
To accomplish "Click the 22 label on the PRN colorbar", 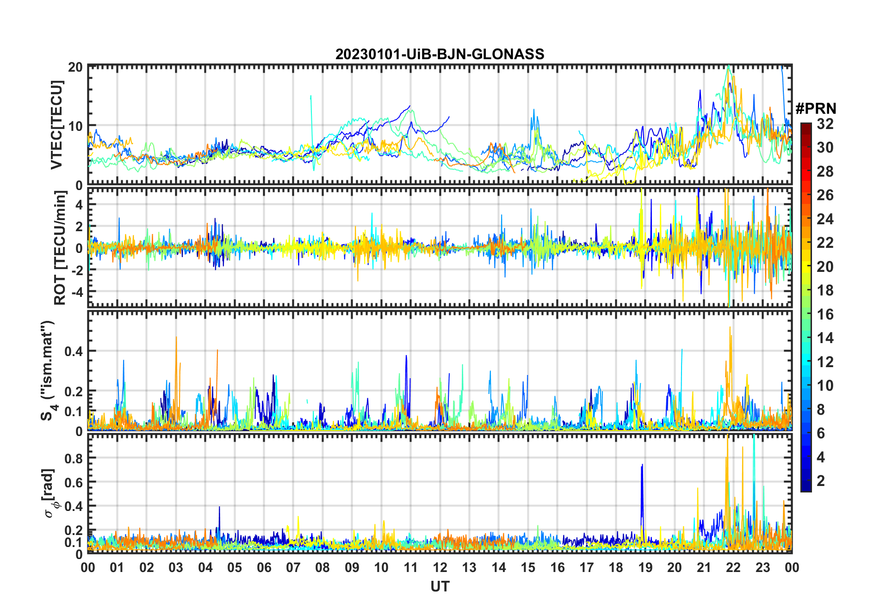I will pyautogui.click(x=825, y=243).
